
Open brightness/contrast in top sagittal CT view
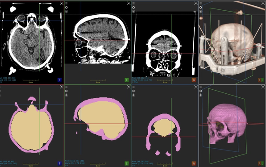click(66, 12)
